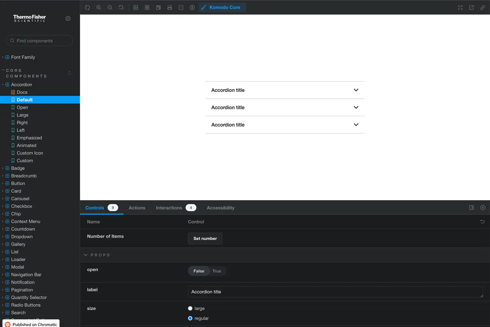Expand the first Accordion title item
This screenshot has height=327, width=490.
[x=285, y=90]
